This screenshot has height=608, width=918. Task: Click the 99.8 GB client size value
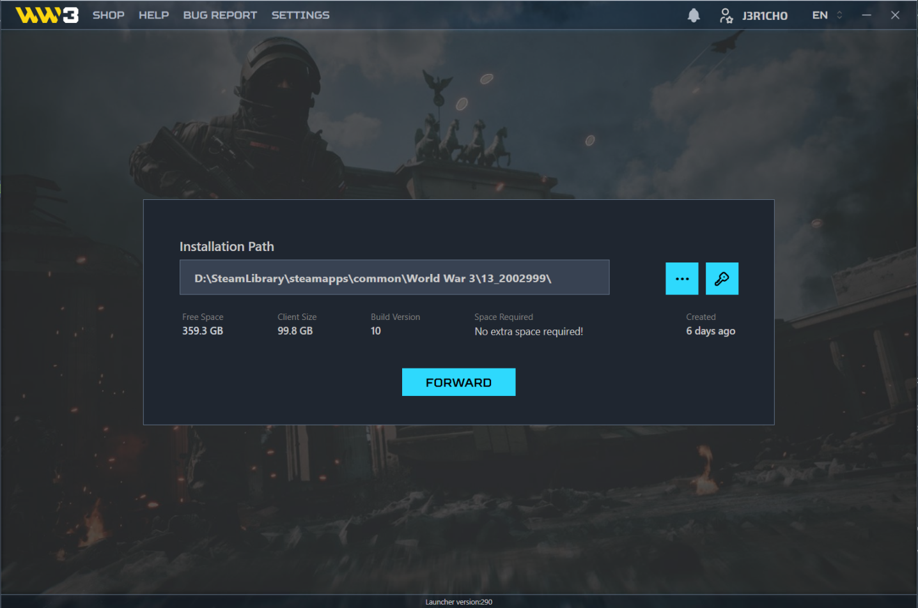tap(295, 331)
